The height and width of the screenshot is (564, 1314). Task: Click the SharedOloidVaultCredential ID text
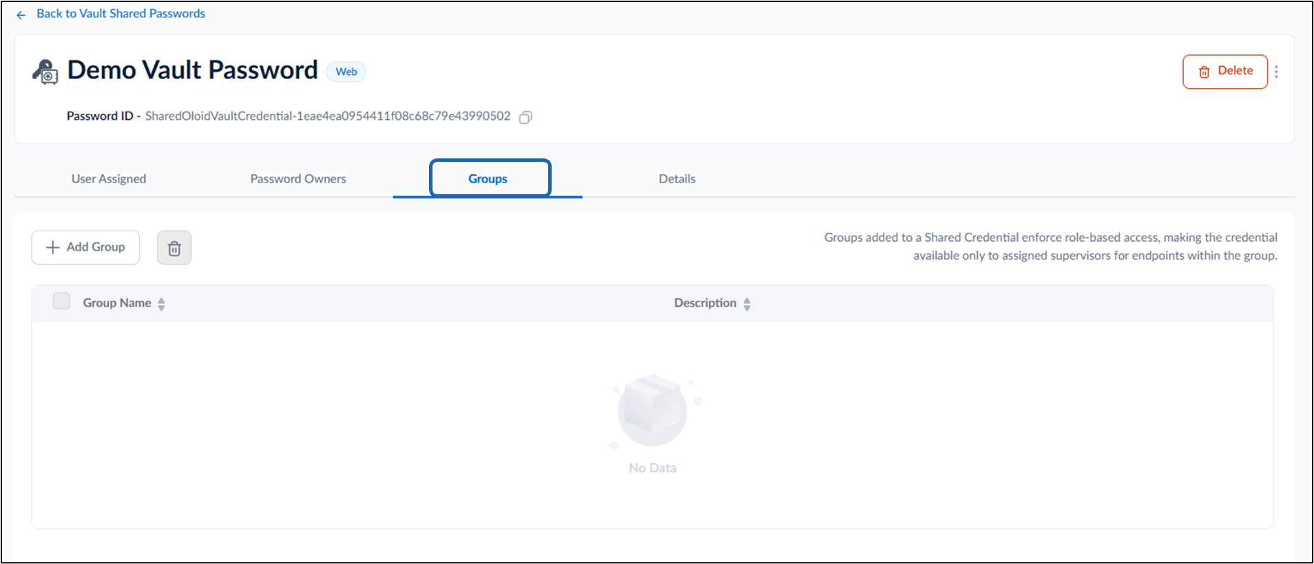pyautogui.click(x=328, y=116)
